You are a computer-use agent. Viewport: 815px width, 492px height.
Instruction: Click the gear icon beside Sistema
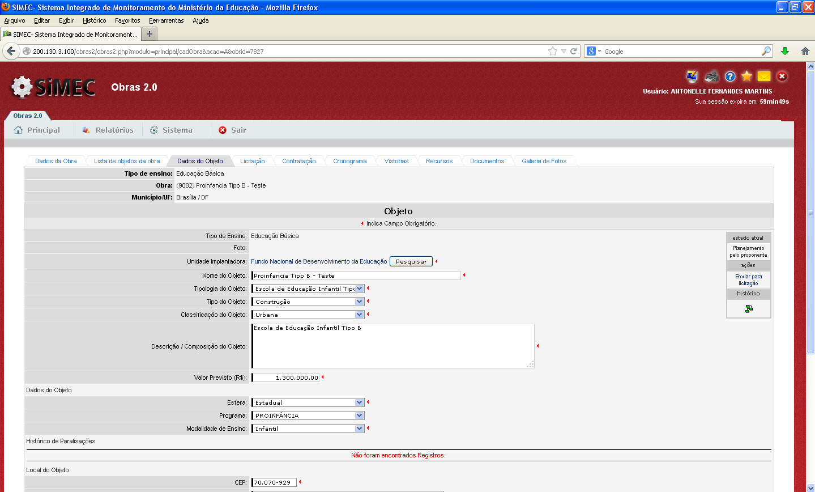click(153, 130)
